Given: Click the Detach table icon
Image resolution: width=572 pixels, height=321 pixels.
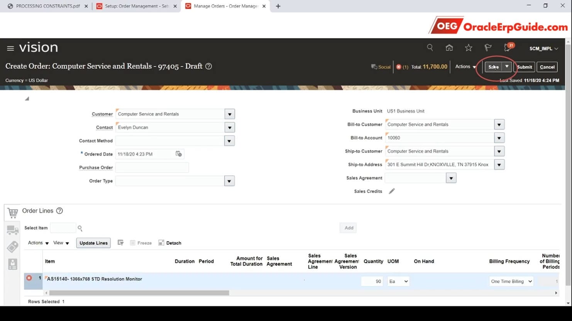Looking at the screenshot, I should click(x=169, y=243).
